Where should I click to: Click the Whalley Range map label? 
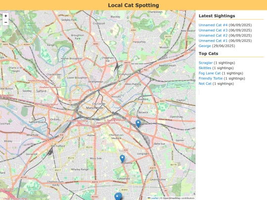[80, 169]
